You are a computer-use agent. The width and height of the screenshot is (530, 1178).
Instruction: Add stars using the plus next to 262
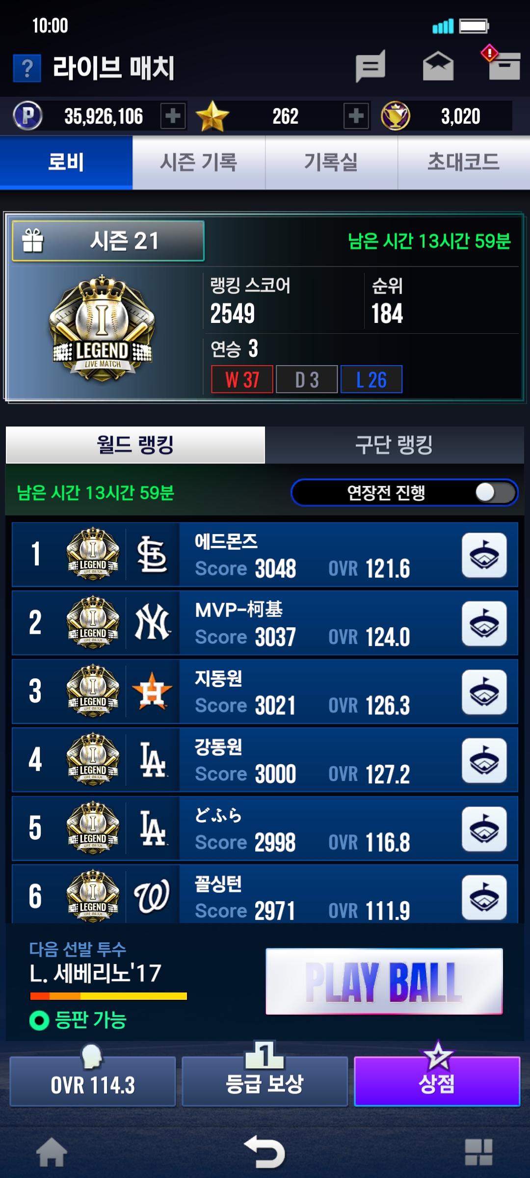coord(356,116)
